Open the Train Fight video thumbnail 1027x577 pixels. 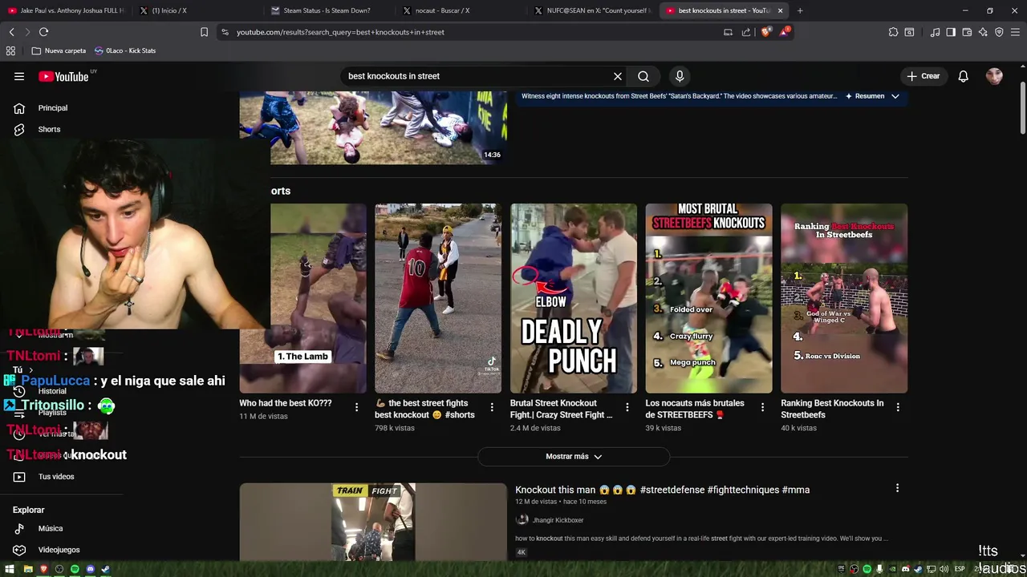(x=373, y=522)
